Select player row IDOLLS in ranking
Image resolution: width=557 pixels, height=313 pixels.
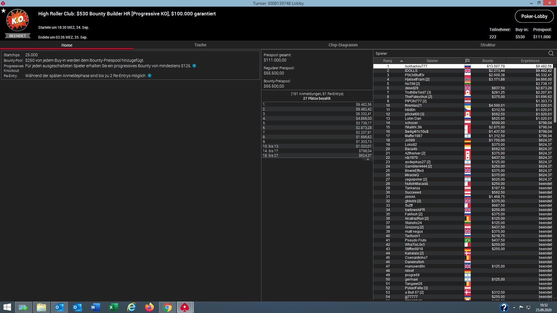point(411,71)
